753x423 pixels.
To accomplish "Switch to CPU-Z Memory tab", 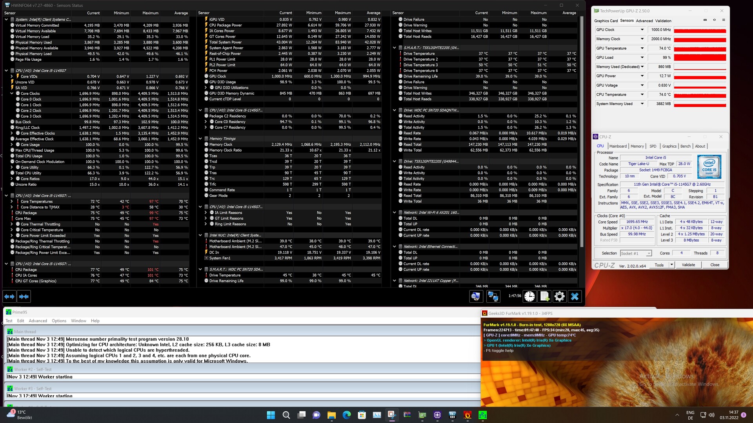I will pyautogui.click(x=637, y=146).
